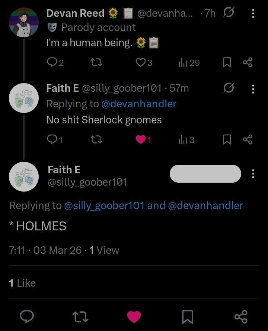Reply to the HOLMES tweet
Image resolution: width=268 pixels, height=331 pixels.
(27, 316)
